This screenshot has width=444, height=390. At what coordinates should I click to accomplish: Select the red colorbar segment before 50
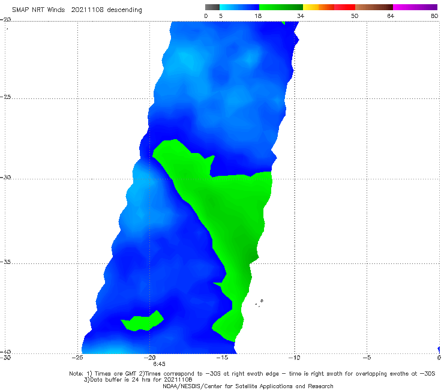pyautogui.click(x=344, y=7)
